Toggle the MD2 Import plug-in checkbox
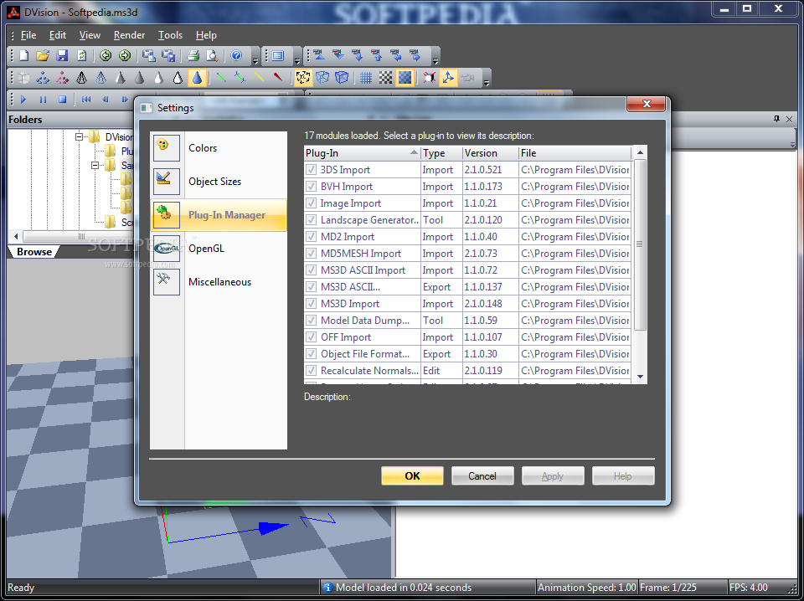 tap(312, 237)
